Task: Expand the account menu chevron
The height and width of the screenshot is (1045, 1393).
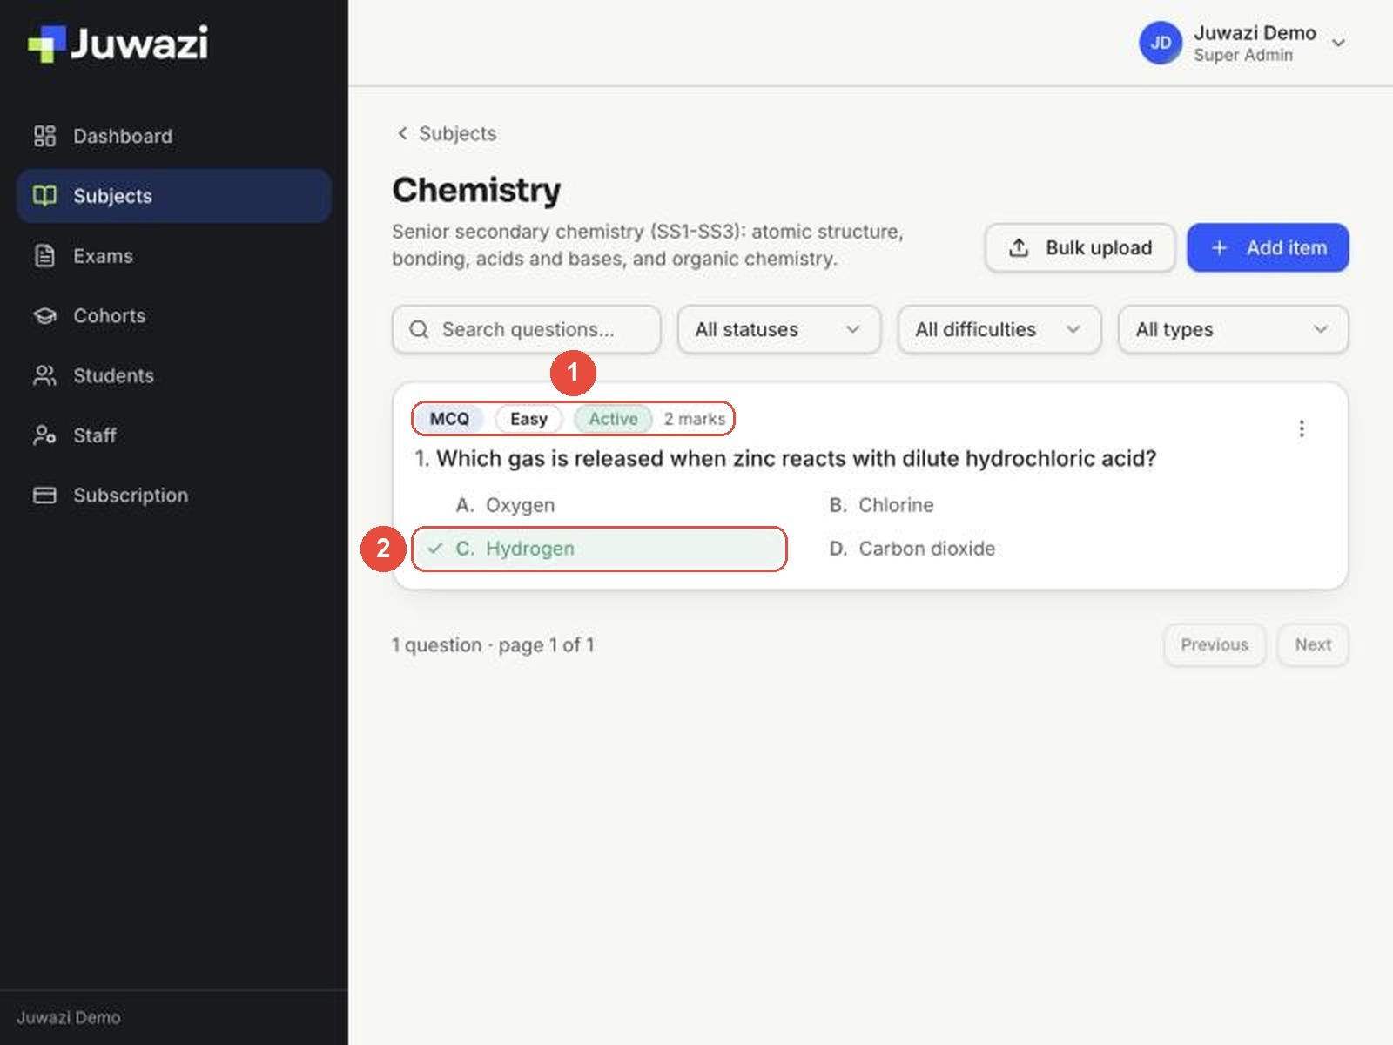Action: click(x=1339, y=43)
